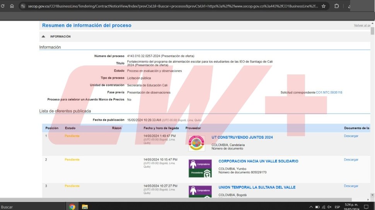Click Número de documento 805029170
The width and height of the screenshot is (375, 210).
(242, 172)
